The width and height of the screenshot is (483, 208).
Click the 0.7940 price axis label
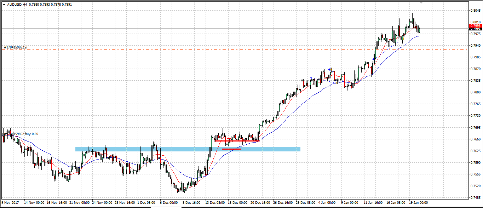476,46
